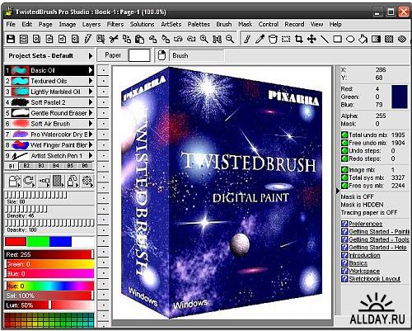Open the Sketchbook Layout link
Screen dimensions: 412x331
pyautogui.click(x=374, y=279)
